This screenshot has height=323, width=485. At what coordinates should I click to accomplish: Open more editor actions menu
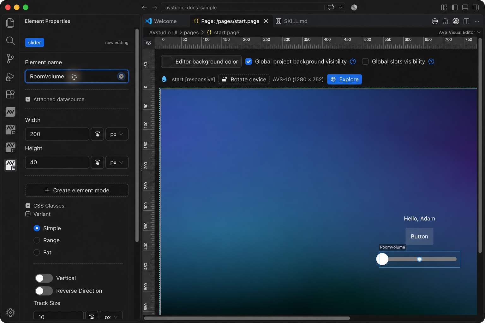coord(477,21)
